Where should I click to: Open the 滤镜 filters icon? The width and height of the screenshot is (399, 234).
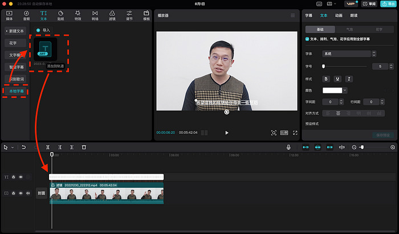[112, 15]
